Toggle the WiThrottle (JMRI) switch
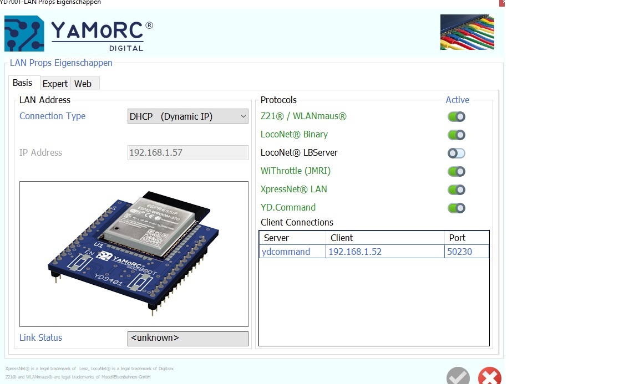Viewport: 639px width, 384px height. [457, 171]
